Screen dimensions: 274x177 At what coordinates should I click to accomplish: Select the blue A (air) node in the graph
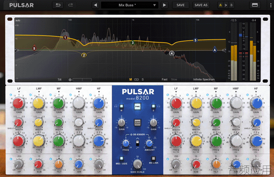(x=215, y=50)
